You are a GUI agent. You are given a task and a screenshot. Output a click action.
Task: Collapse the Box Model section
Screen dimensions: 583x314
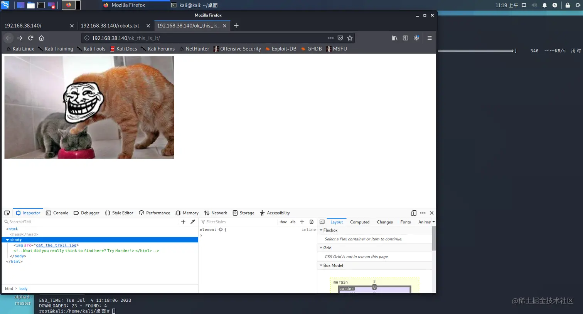pyautogui.click(x=321, y=265)
